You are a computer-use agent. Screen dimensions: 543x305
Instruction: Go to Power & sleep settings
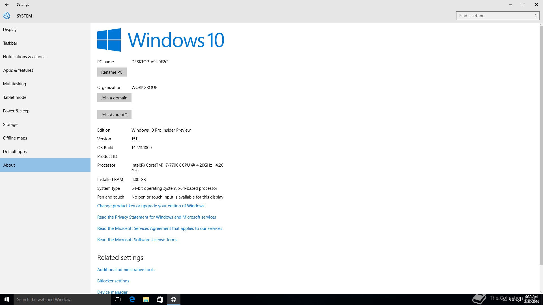pos(45,111)
